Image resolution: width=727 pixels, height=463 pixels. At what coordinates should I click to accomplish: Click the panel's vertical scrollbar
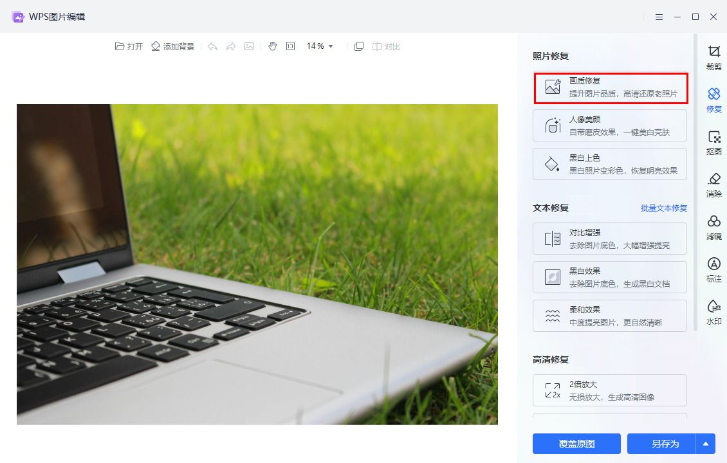click(695, 182)
